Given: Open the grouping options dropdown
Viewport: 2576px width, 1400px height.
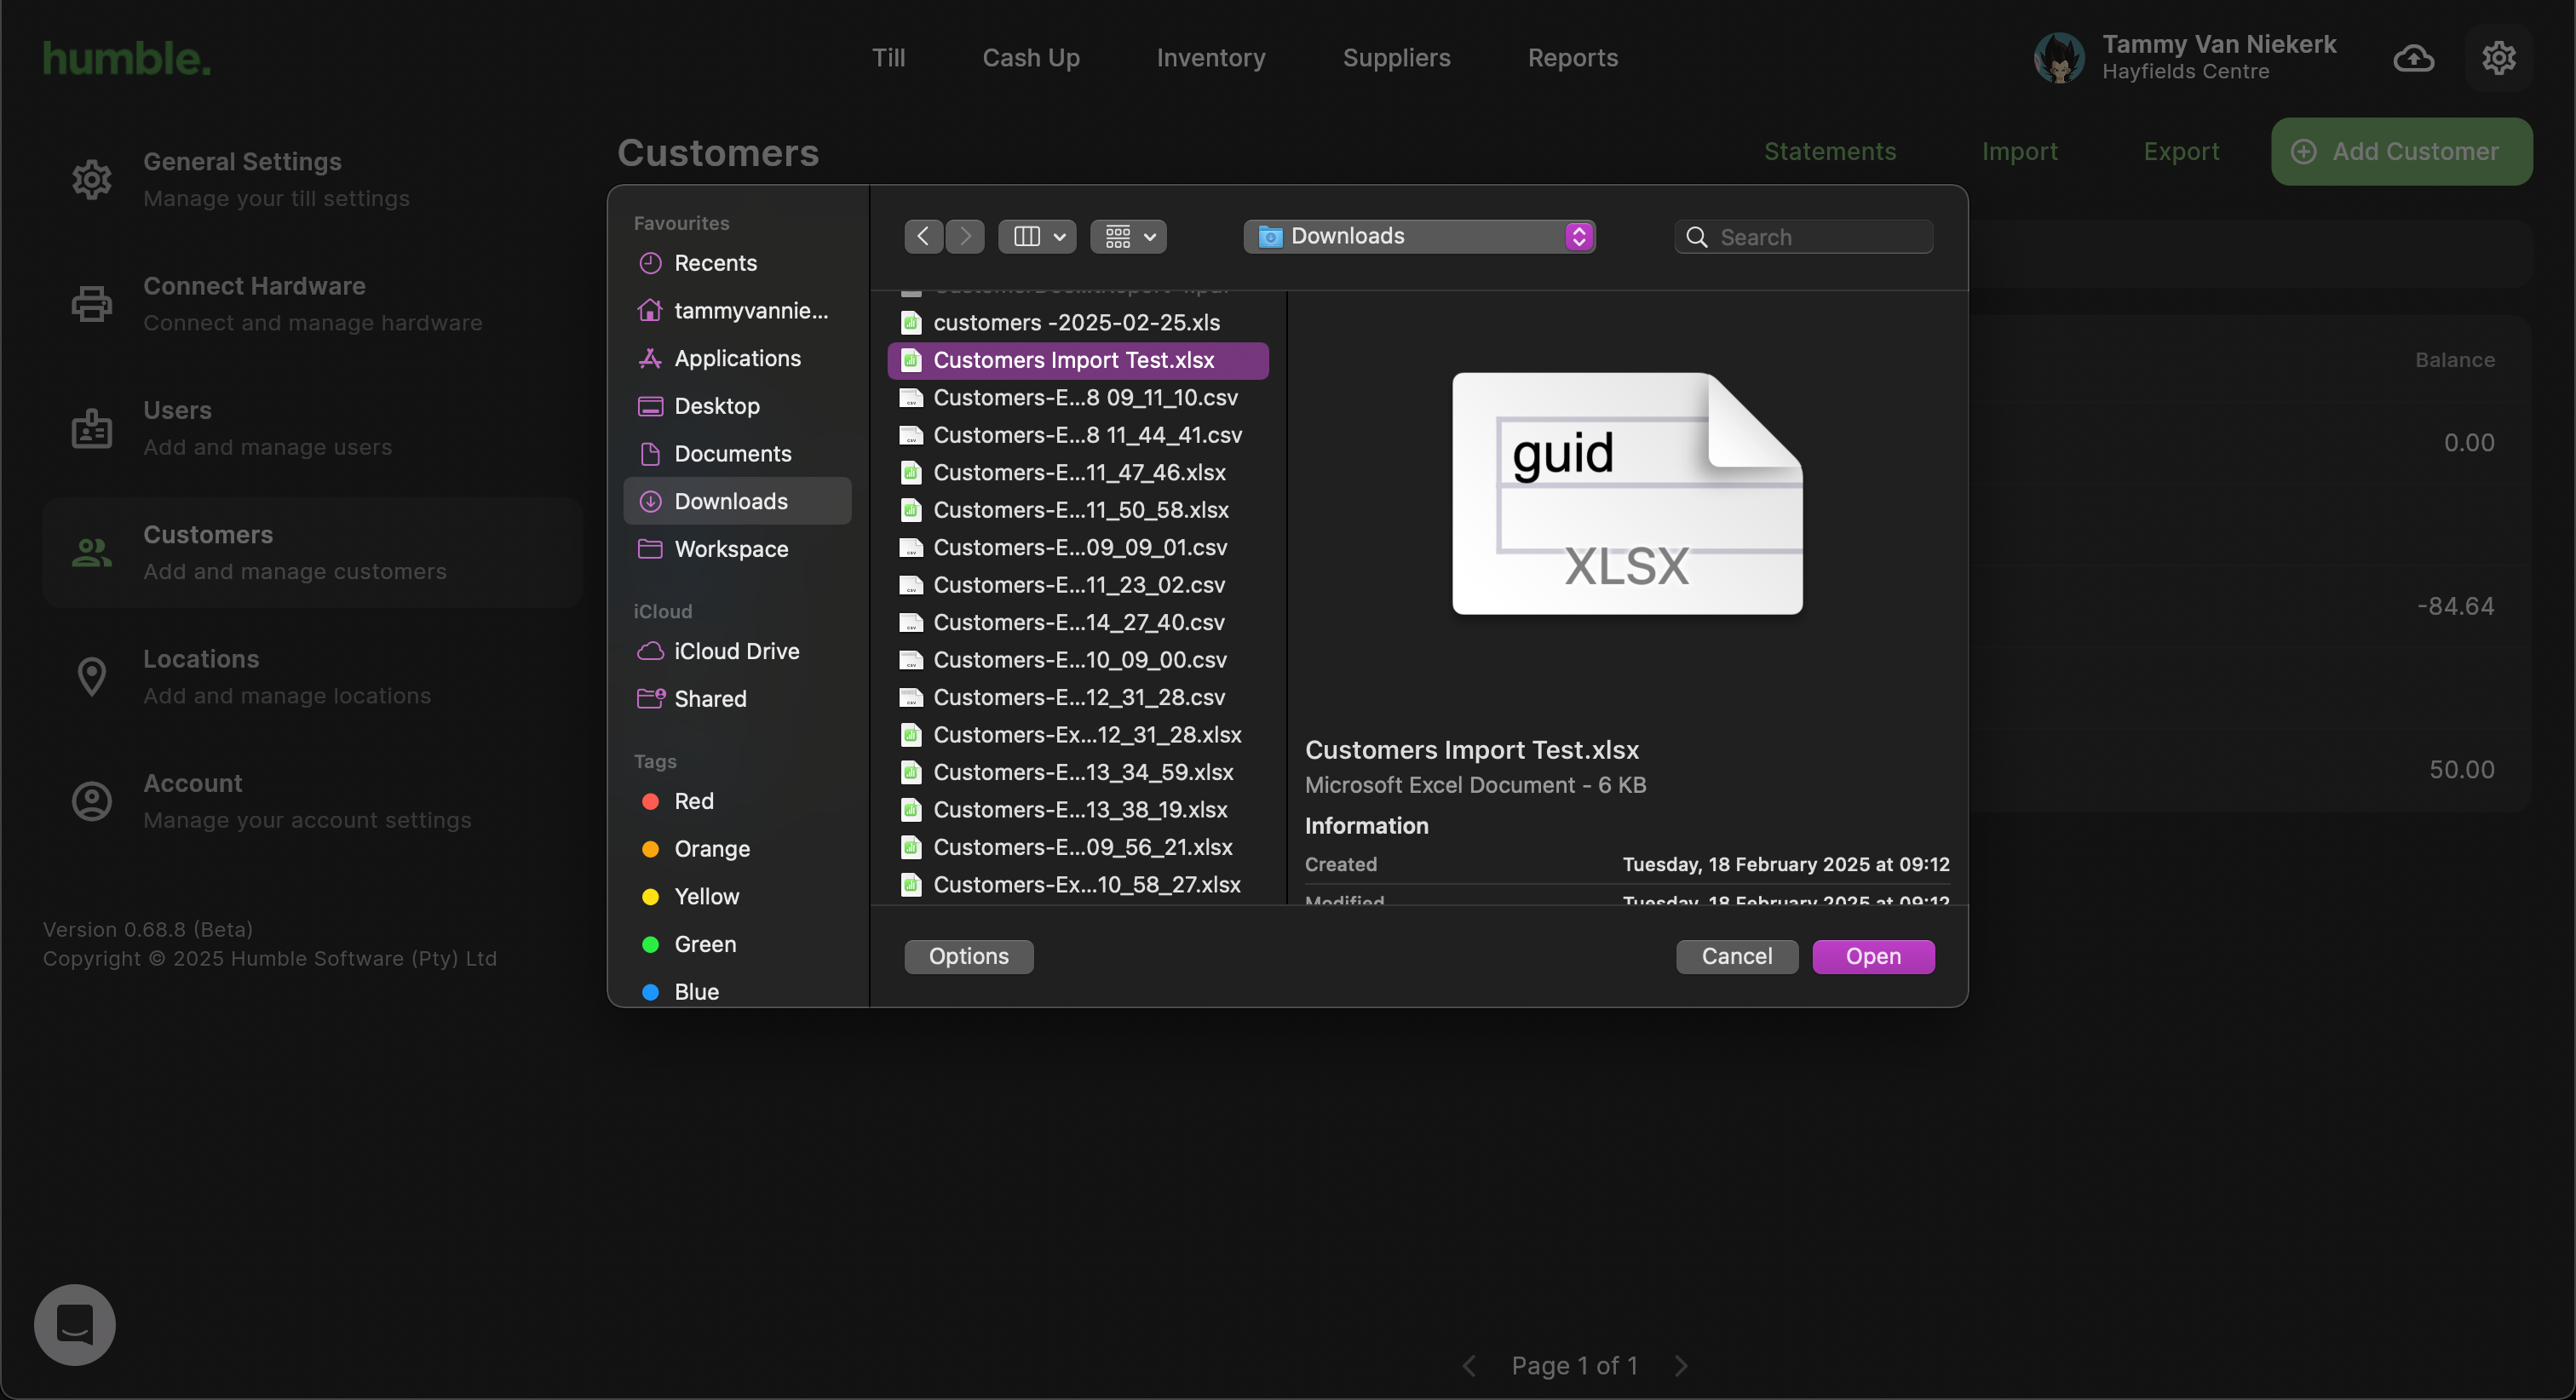Looking at the screenshot, I should 1128,236.
